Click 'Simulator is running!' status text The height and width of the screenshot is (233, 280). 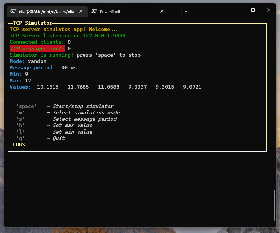pyautogui.click(x=42, y=55)
